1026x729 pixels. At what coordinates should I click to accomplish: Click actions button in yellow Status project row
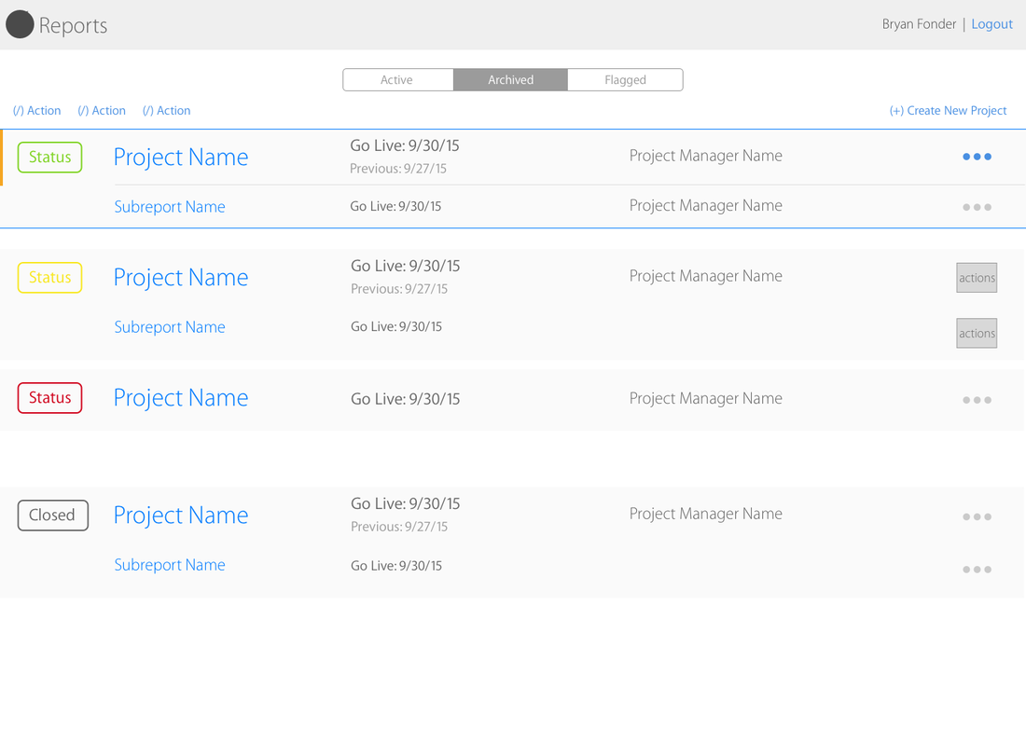tap(977, 278)
